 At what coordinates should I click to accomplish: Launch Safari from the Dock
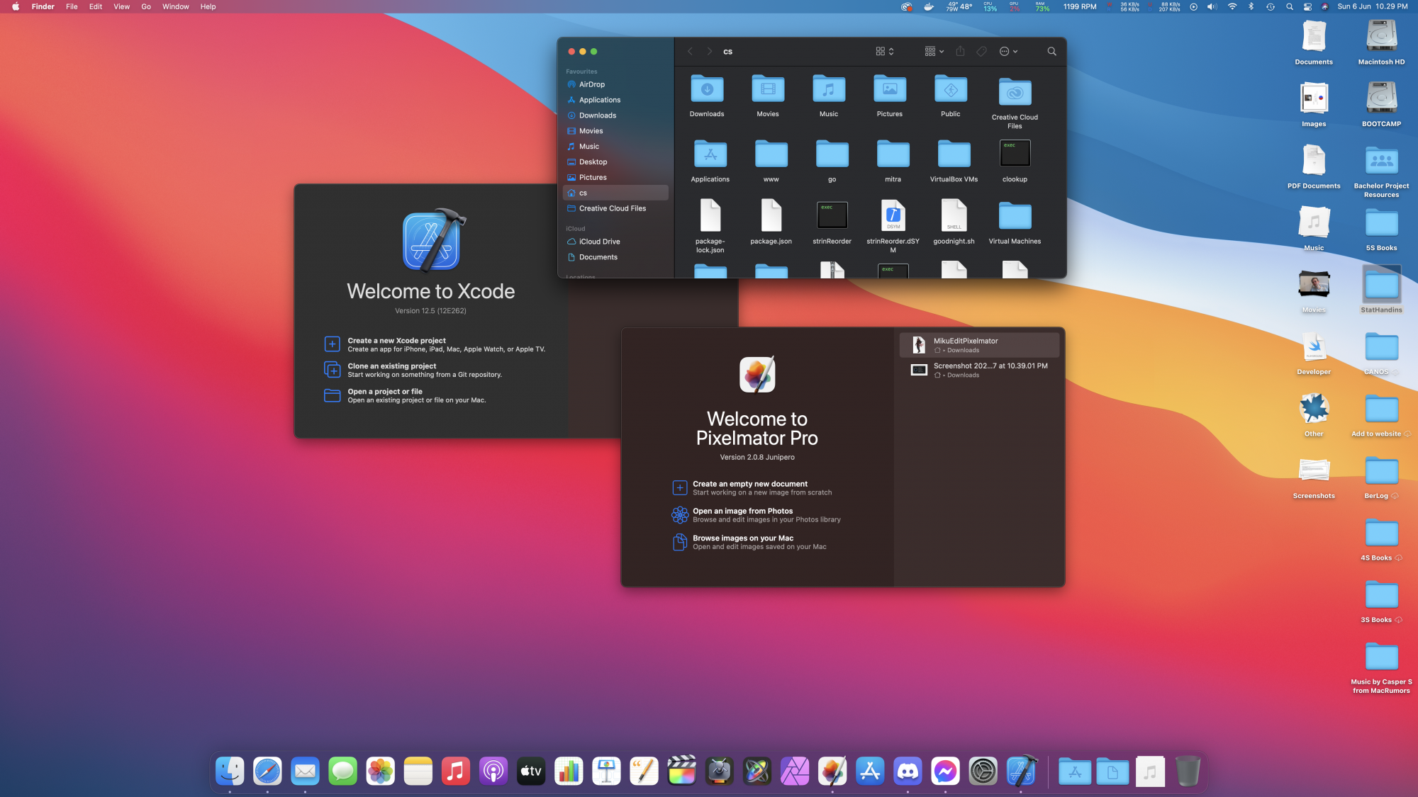coord(267,771)
